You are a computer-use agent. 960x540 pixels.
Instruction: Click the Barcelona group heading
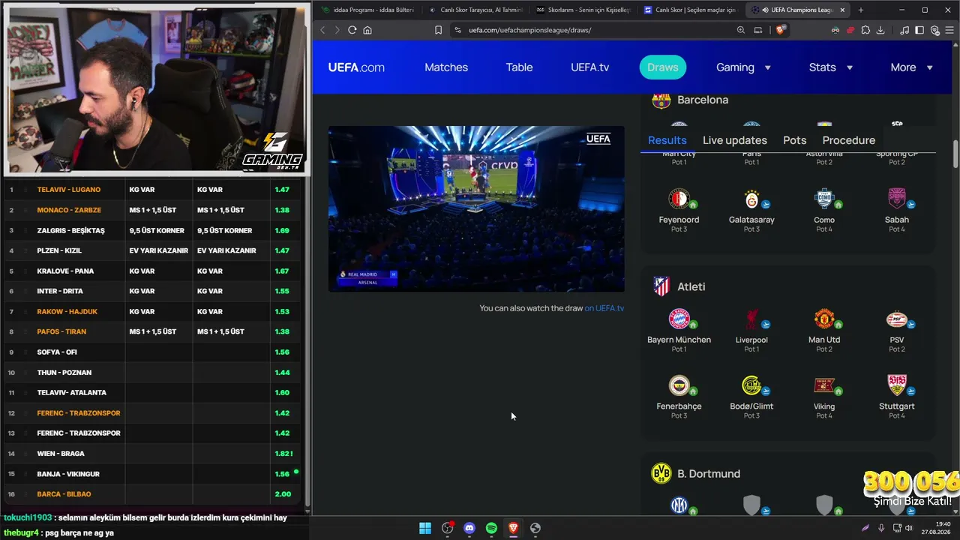(x=703, y=100)
